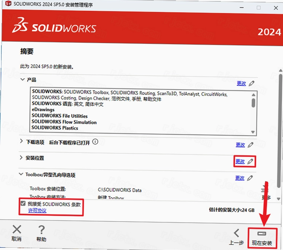The width and height of the screenshot is (283, 250).
Task: Select the SOLIDWORKS Plastics line
Action: pyautogui.click(x=55, y=128)
